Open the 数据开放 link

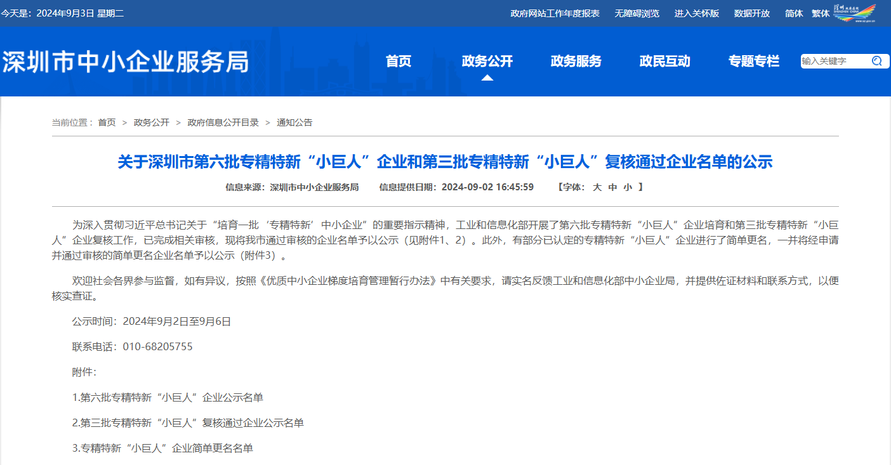pyautogui.click(x=752, y=13)
